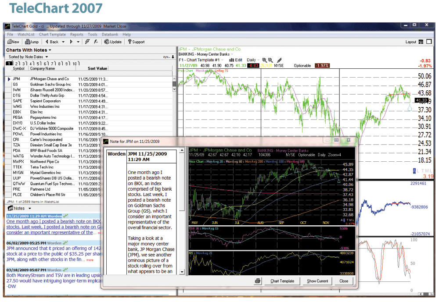This screenshot has height=302, width=439.
Task: Click the printer icon in note window
Action: pyautogui.click(x=258, y=281)
